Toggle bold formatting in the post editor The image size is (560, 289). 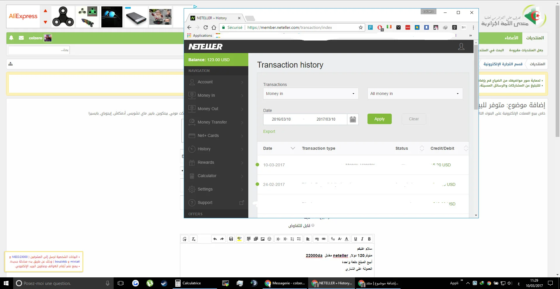369,239
